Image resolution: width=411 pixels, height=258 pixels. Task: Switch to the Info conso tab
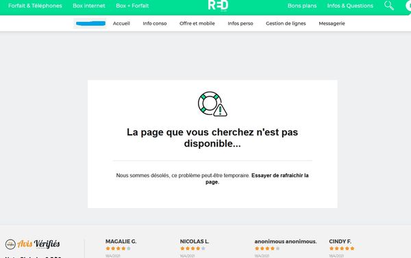[x=155, y=23]
